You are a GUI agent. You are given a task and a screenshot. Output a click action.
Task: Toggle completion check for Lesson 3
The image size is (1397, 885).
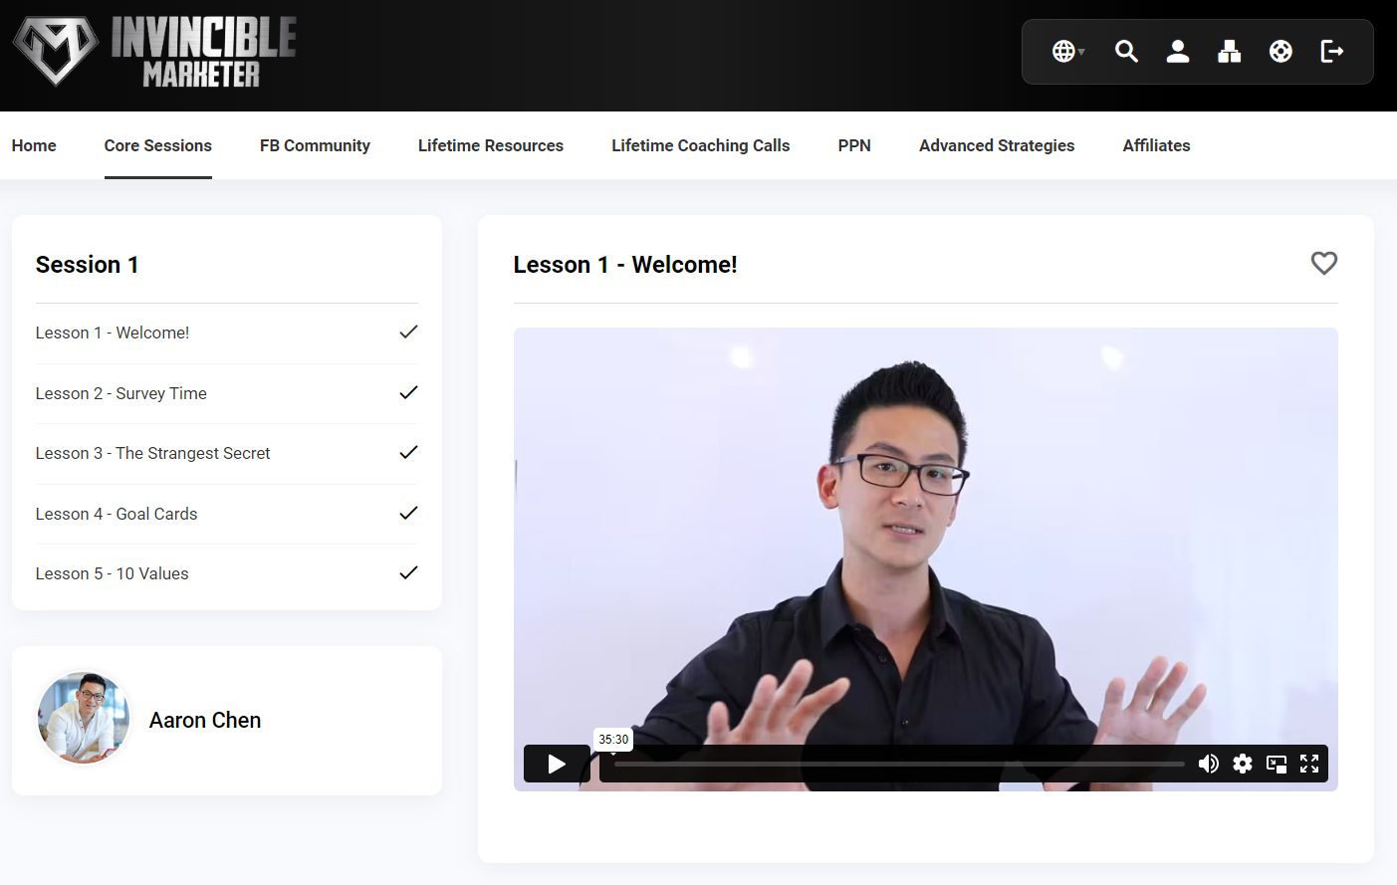tap(408, 452)
